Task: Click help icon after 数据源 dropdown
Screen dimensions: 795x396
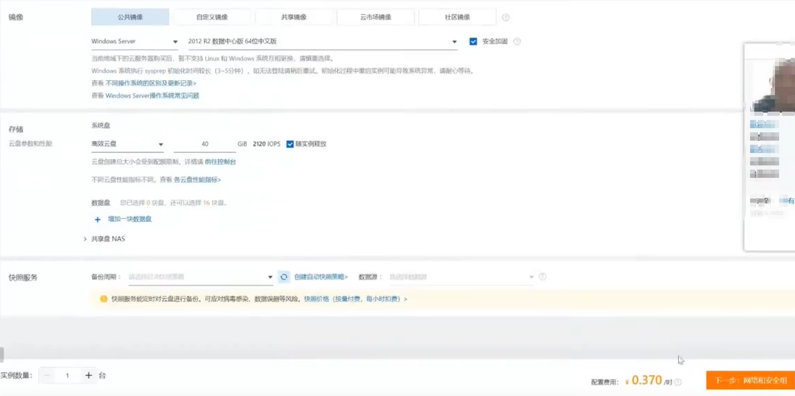Action: coord(542,277)
